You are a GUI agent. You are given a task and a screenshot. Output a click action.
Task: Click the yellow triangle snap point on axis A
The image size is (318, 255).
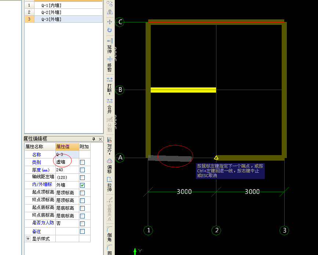[x=216, y=158]
